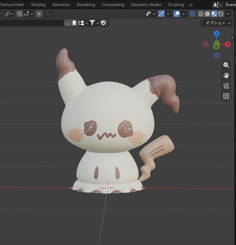Expand the gizmo options dropdown arrow
236x245 pixels.
point(168,14)
